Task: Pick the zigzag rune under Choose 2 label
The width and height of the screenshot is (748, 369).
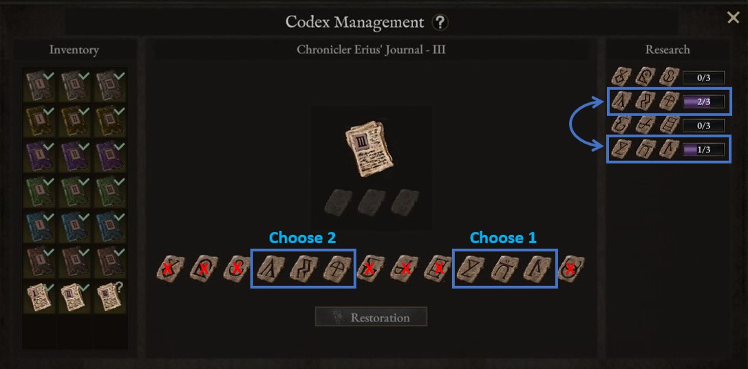Action: click(x=304, y=269)
